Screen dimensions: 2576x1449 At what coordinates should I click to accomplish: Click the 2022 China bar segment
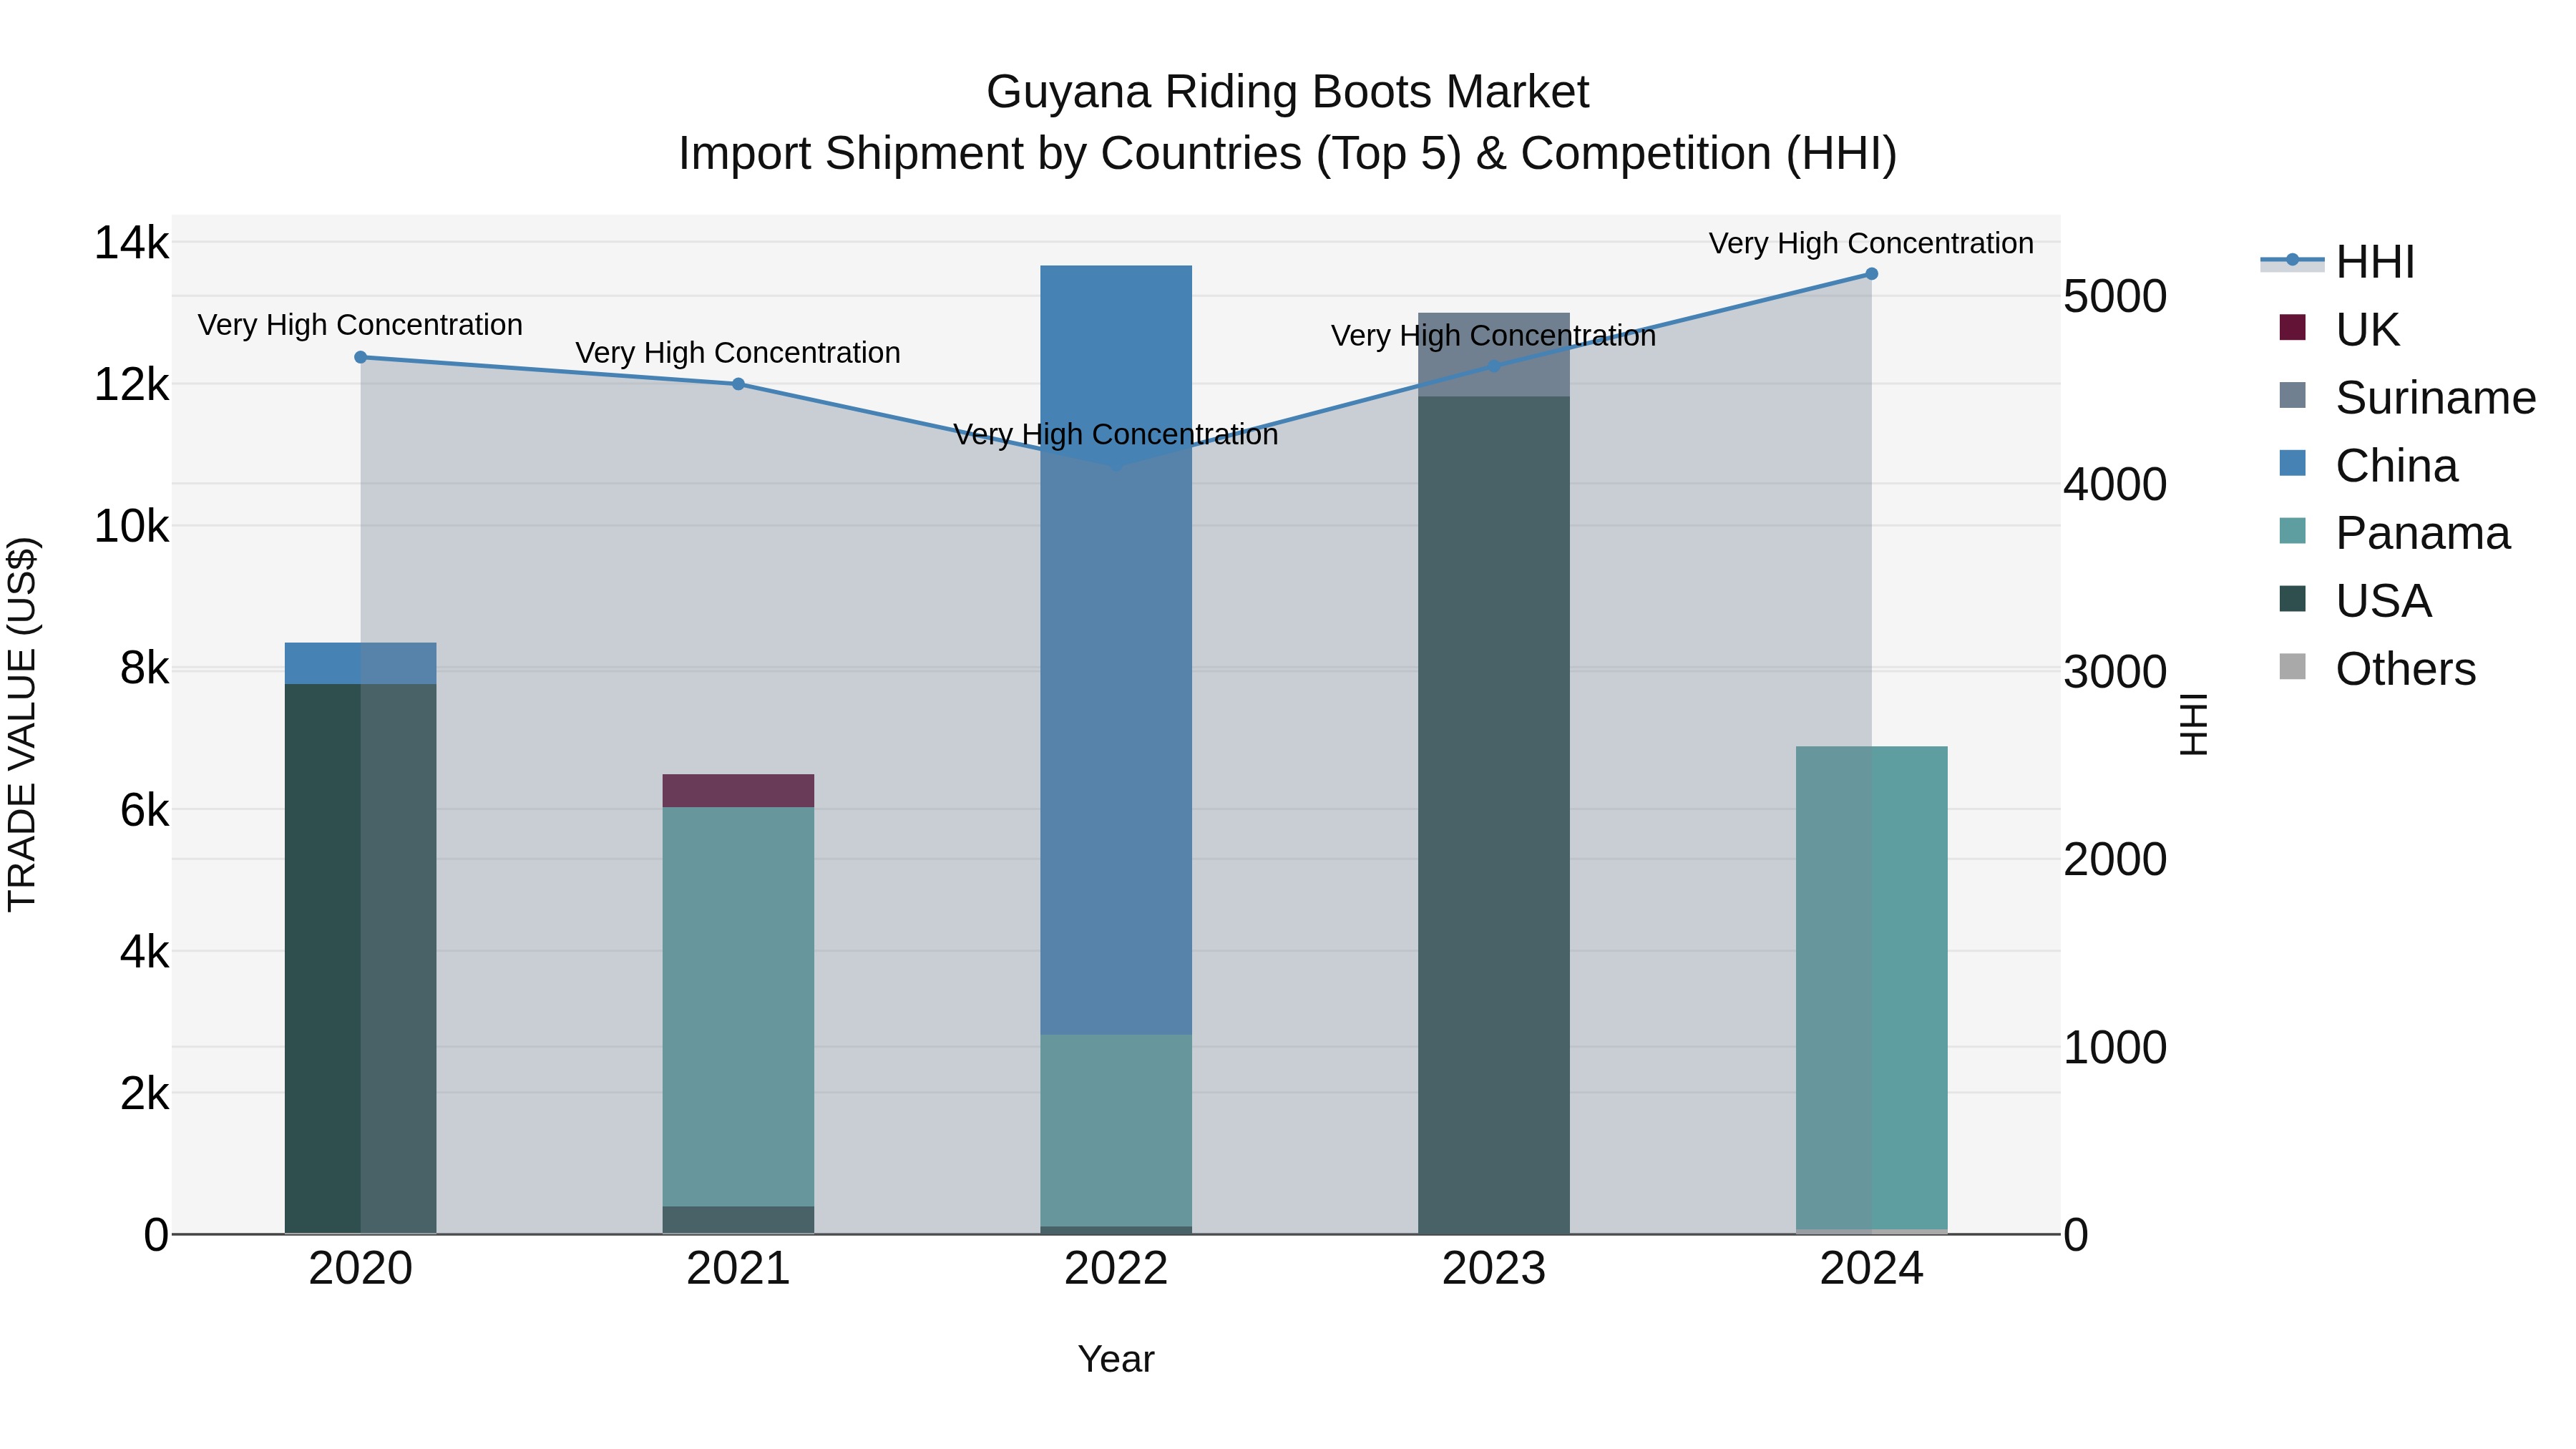click(1116, 650)
